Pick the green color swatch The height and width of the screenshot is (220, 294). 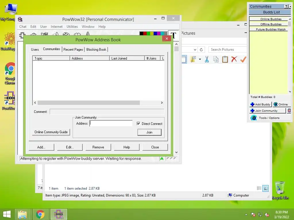pos(148,34)
